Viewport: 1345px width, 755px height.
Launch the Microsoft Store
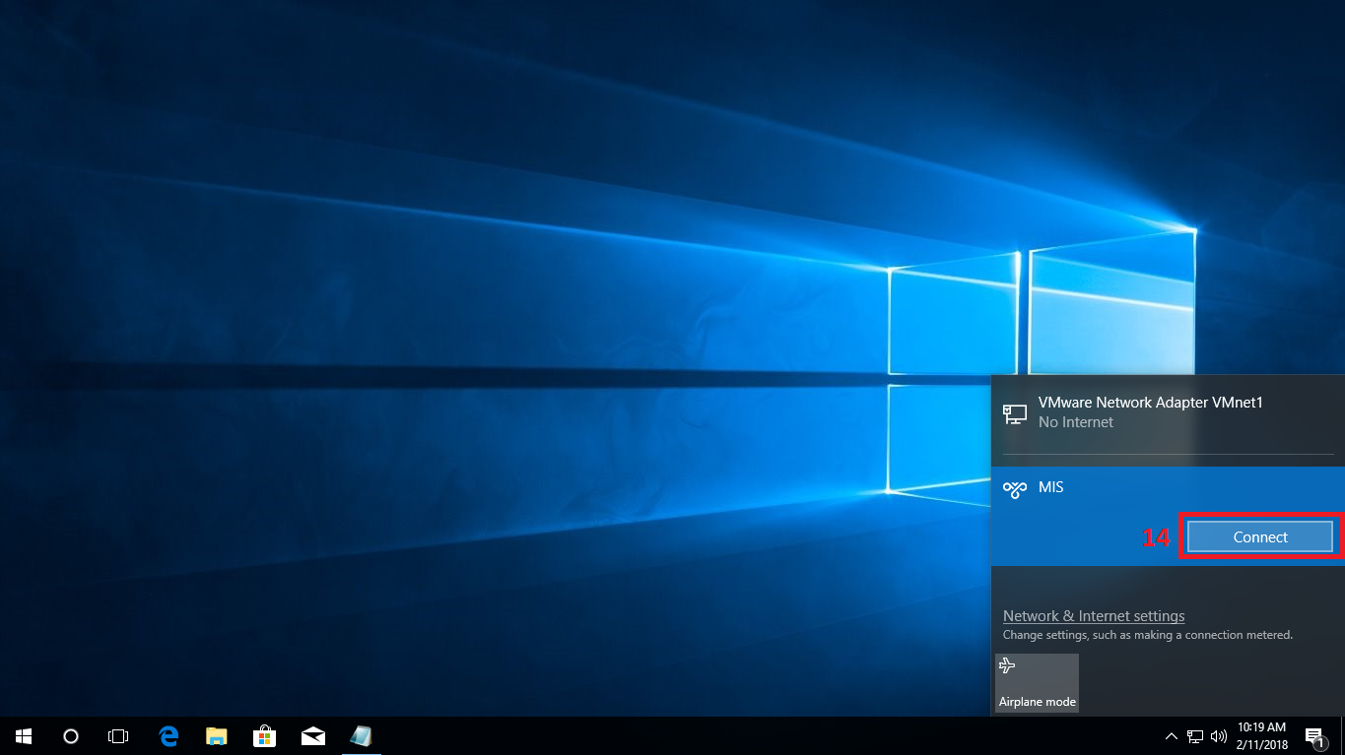coord(264,735)
